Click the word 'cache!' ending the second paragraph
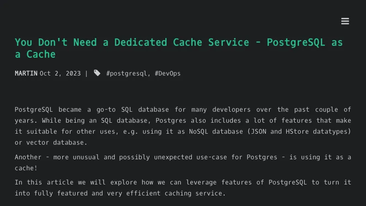The height and width of the screenshot is (206, 366). [x=25, y=168]
